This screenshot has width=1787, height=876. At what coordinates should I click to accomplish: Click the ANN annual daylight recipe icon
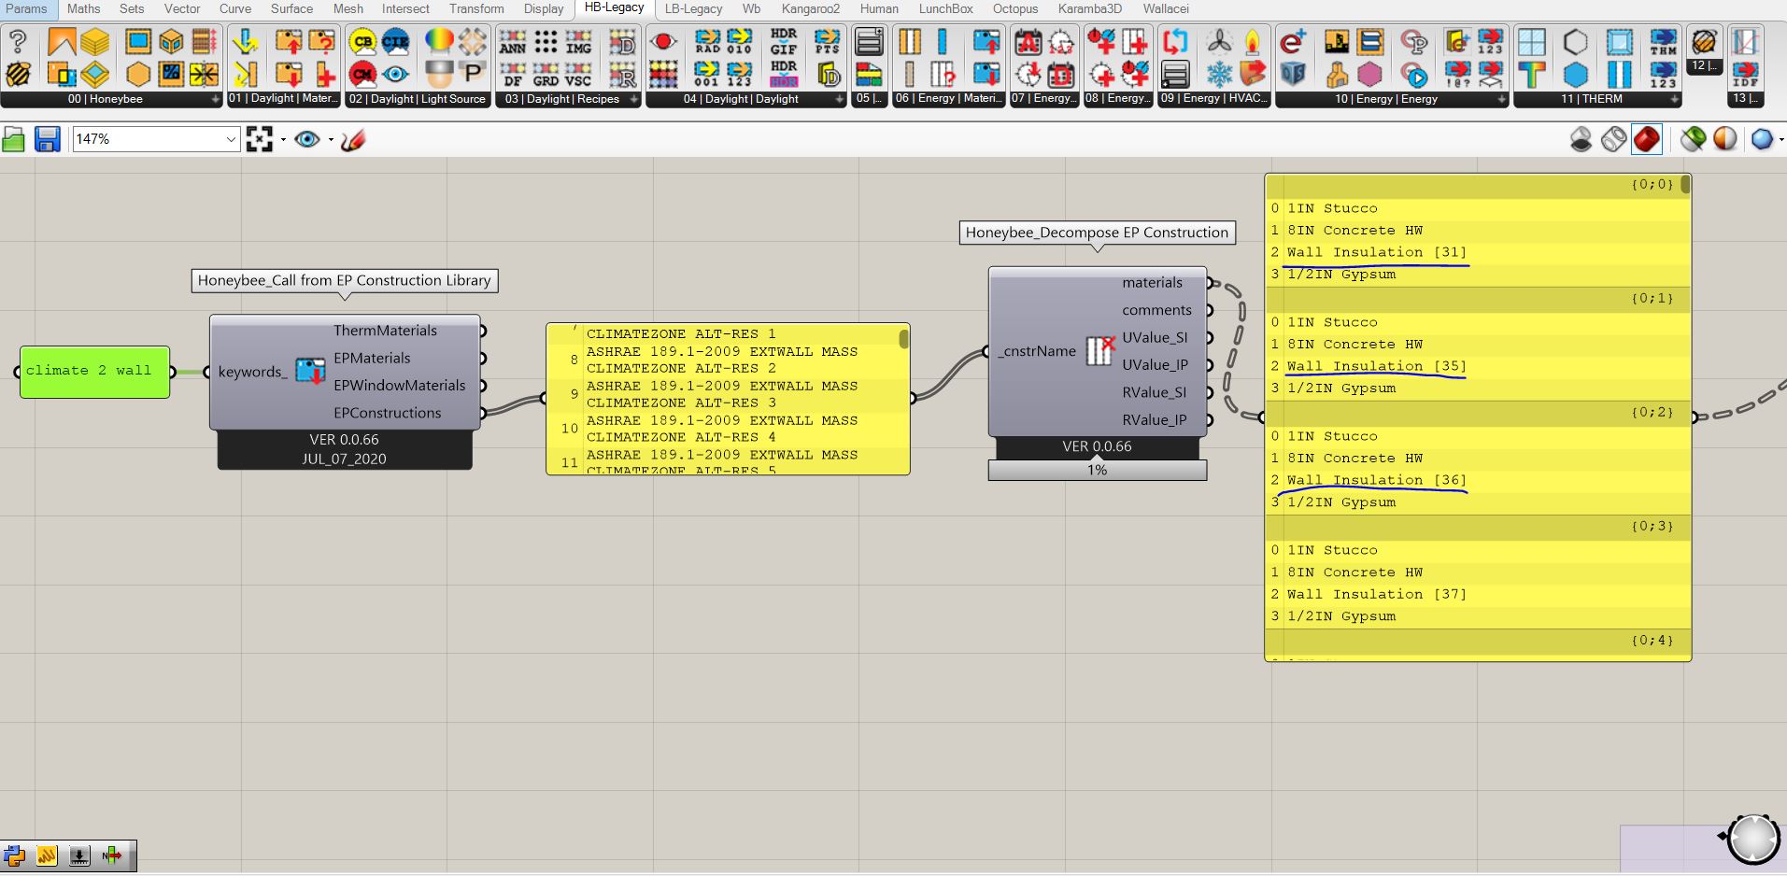click(x=512, y=42)
